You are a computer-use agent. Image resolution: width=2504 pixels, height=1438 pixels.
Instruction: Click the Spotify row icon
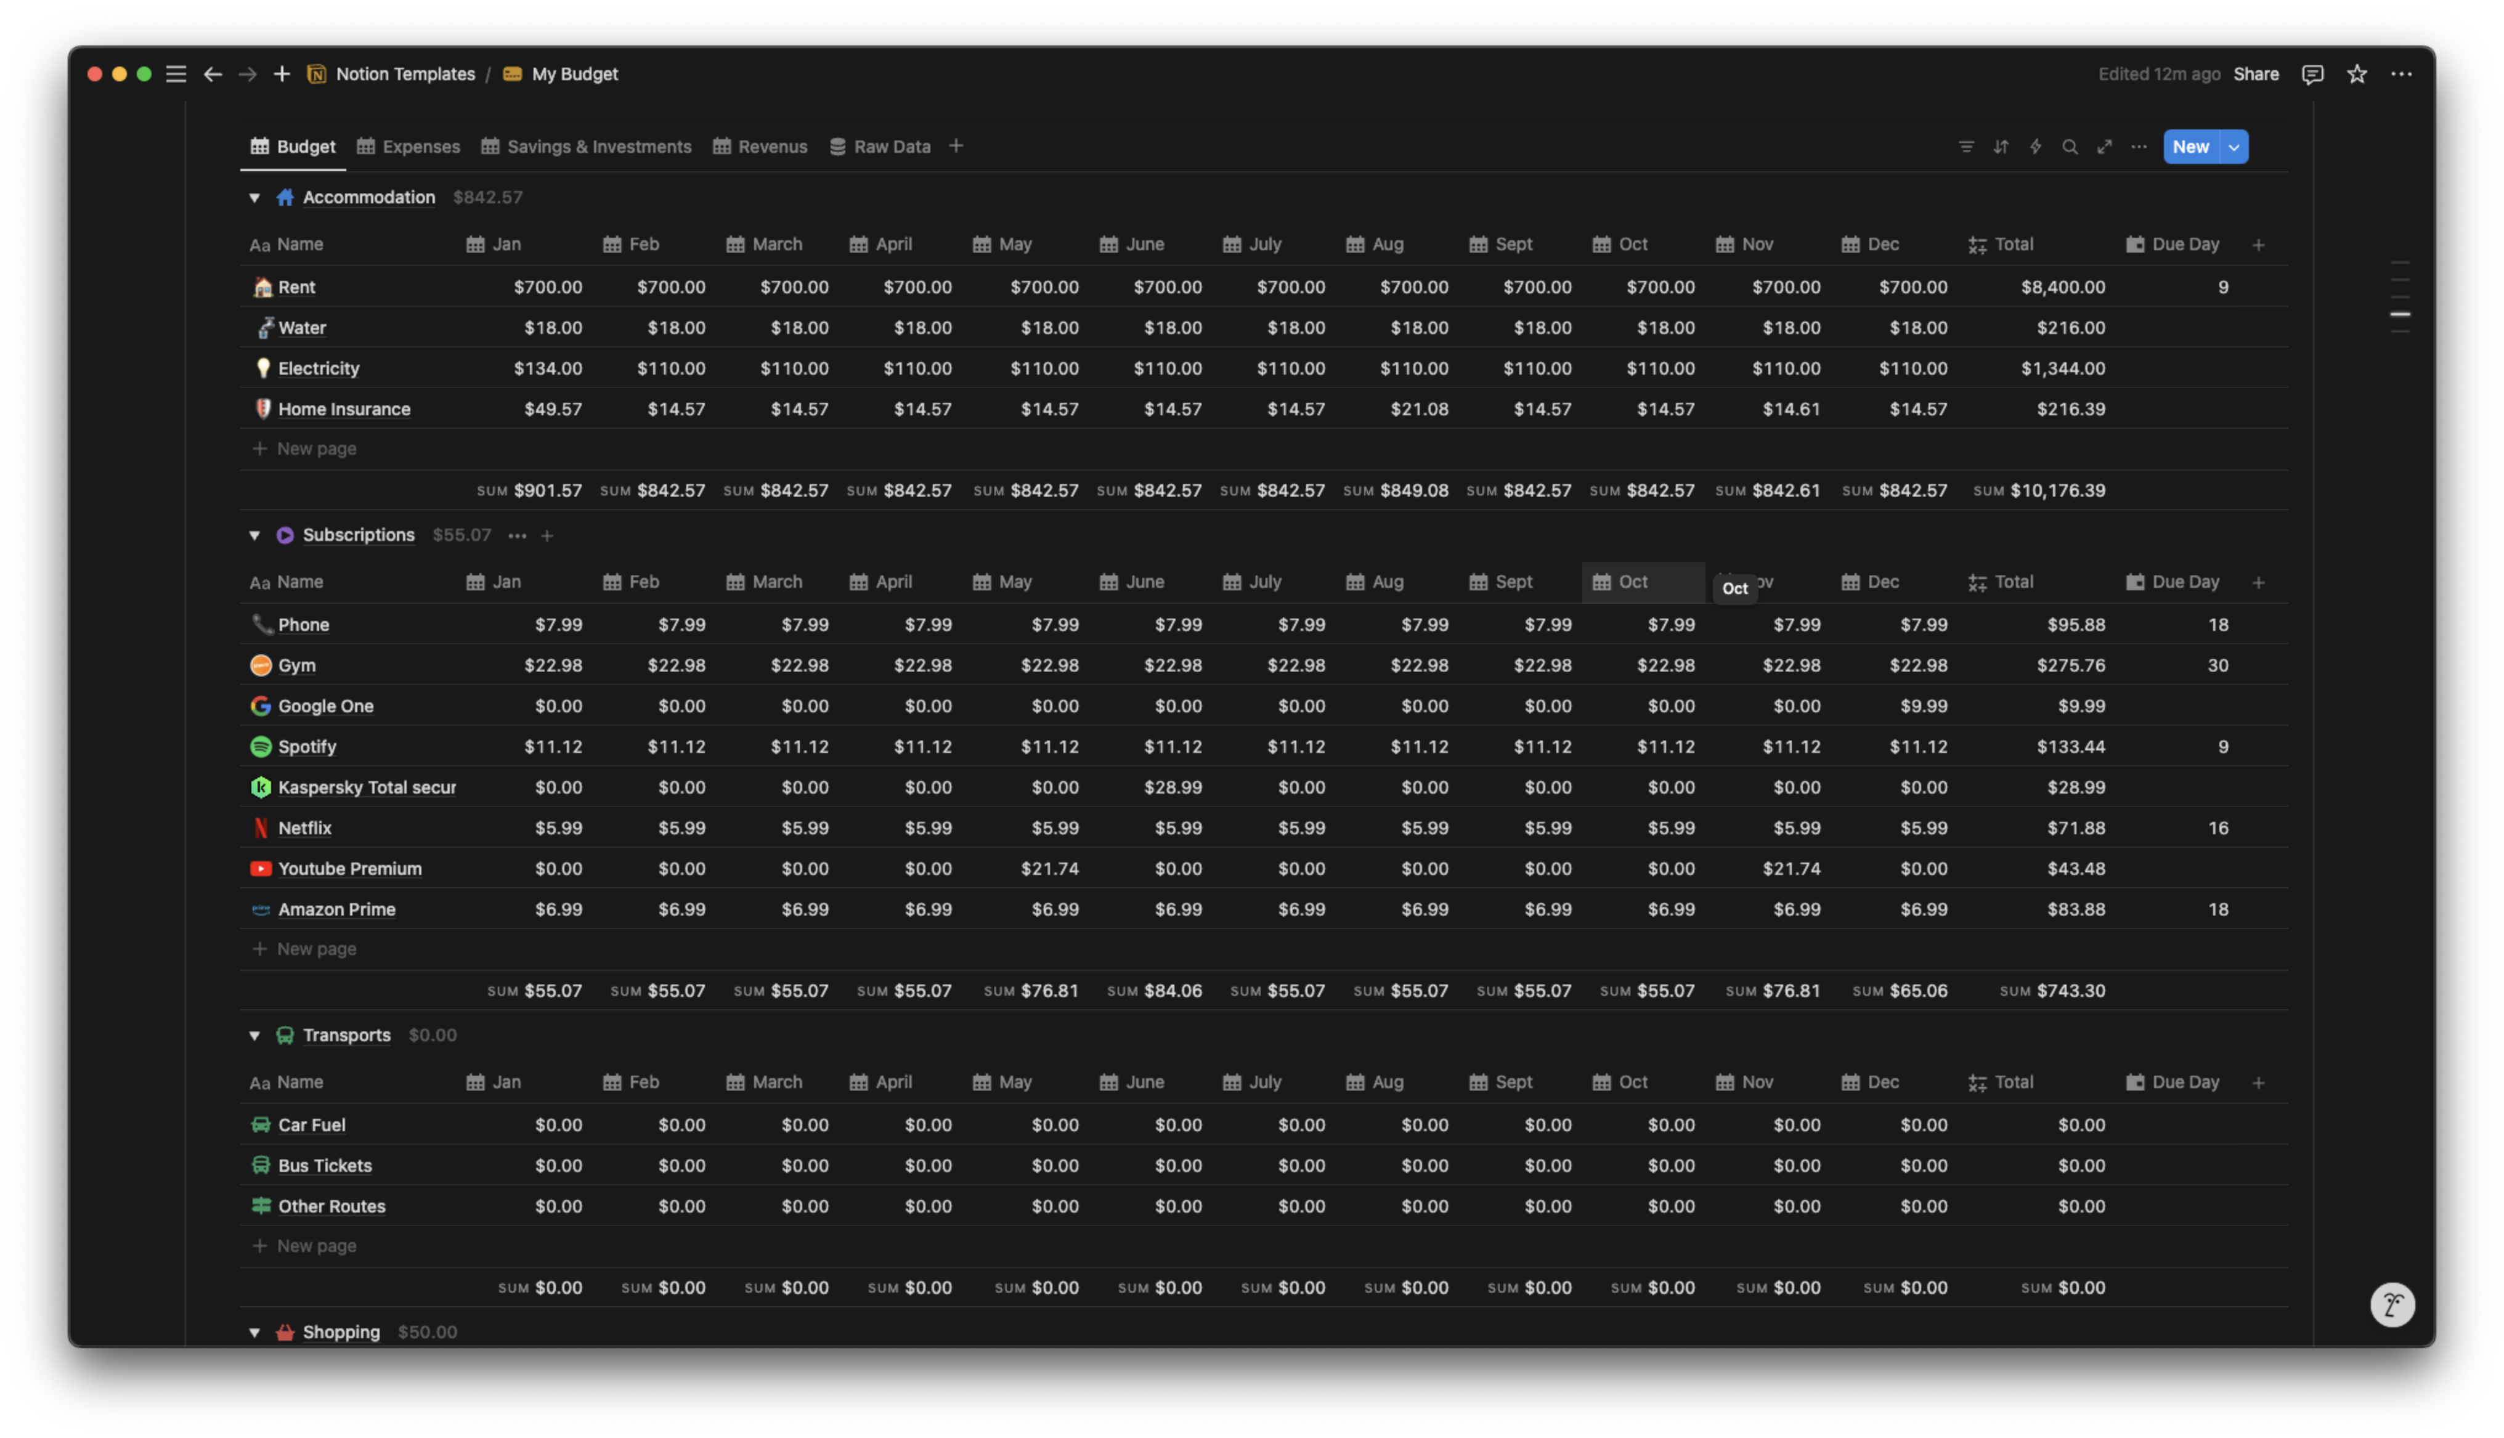261,747
